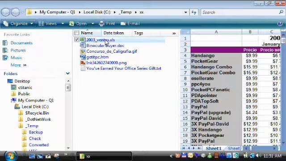The width and height of the screenshot is (286, 161).
Task: Click the _Temp breadcrumb in address bar
Action: click(125, 12)
